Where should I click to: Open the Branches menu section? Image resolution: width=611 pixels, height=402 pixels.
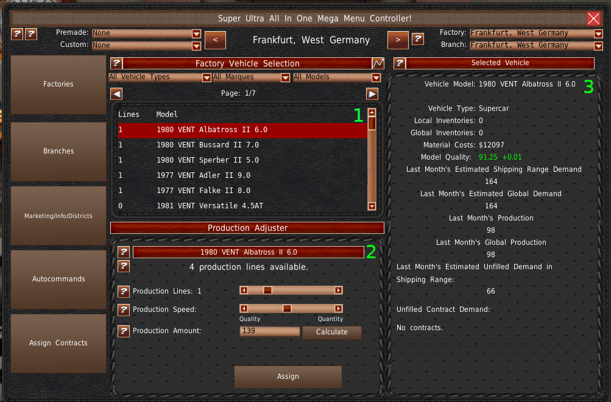coord(58,151)
